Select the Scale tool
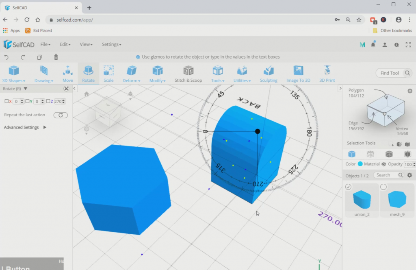This screenshot has height=270, width=416. pos(108,72)
